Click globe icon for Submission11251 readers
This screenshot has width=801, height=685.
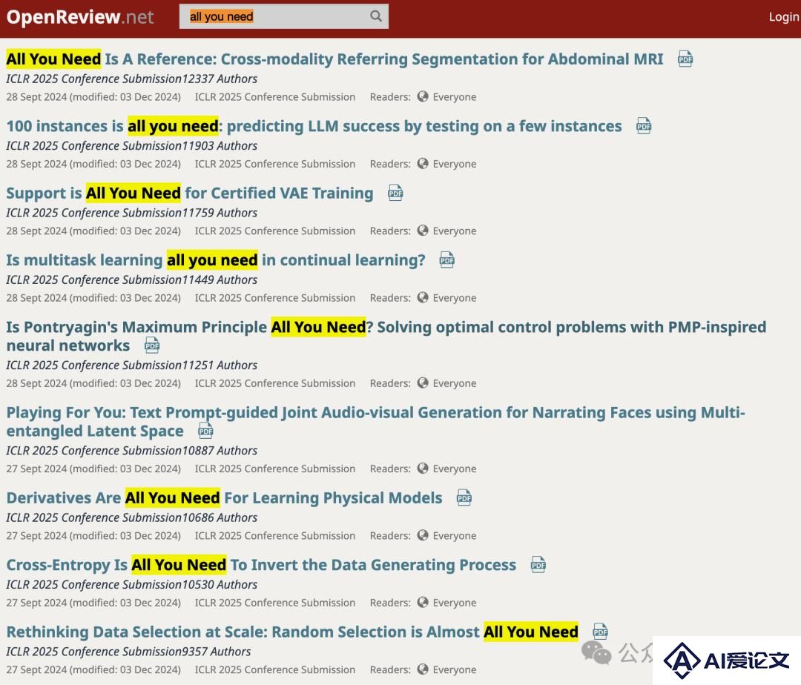coord(423,383)
